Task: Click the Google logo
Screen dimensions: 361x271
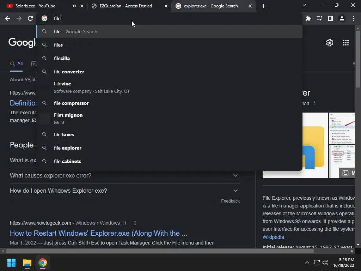Action: click(22, 43)
